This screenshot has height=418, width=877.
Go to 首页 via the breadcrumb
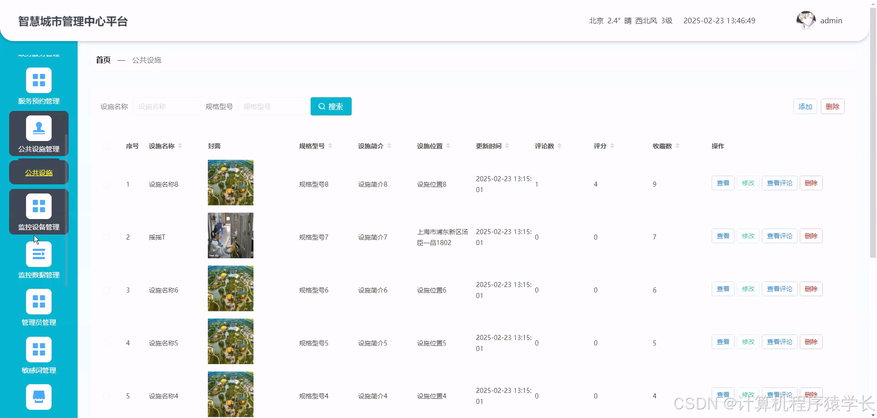click(x=102, y=59)
